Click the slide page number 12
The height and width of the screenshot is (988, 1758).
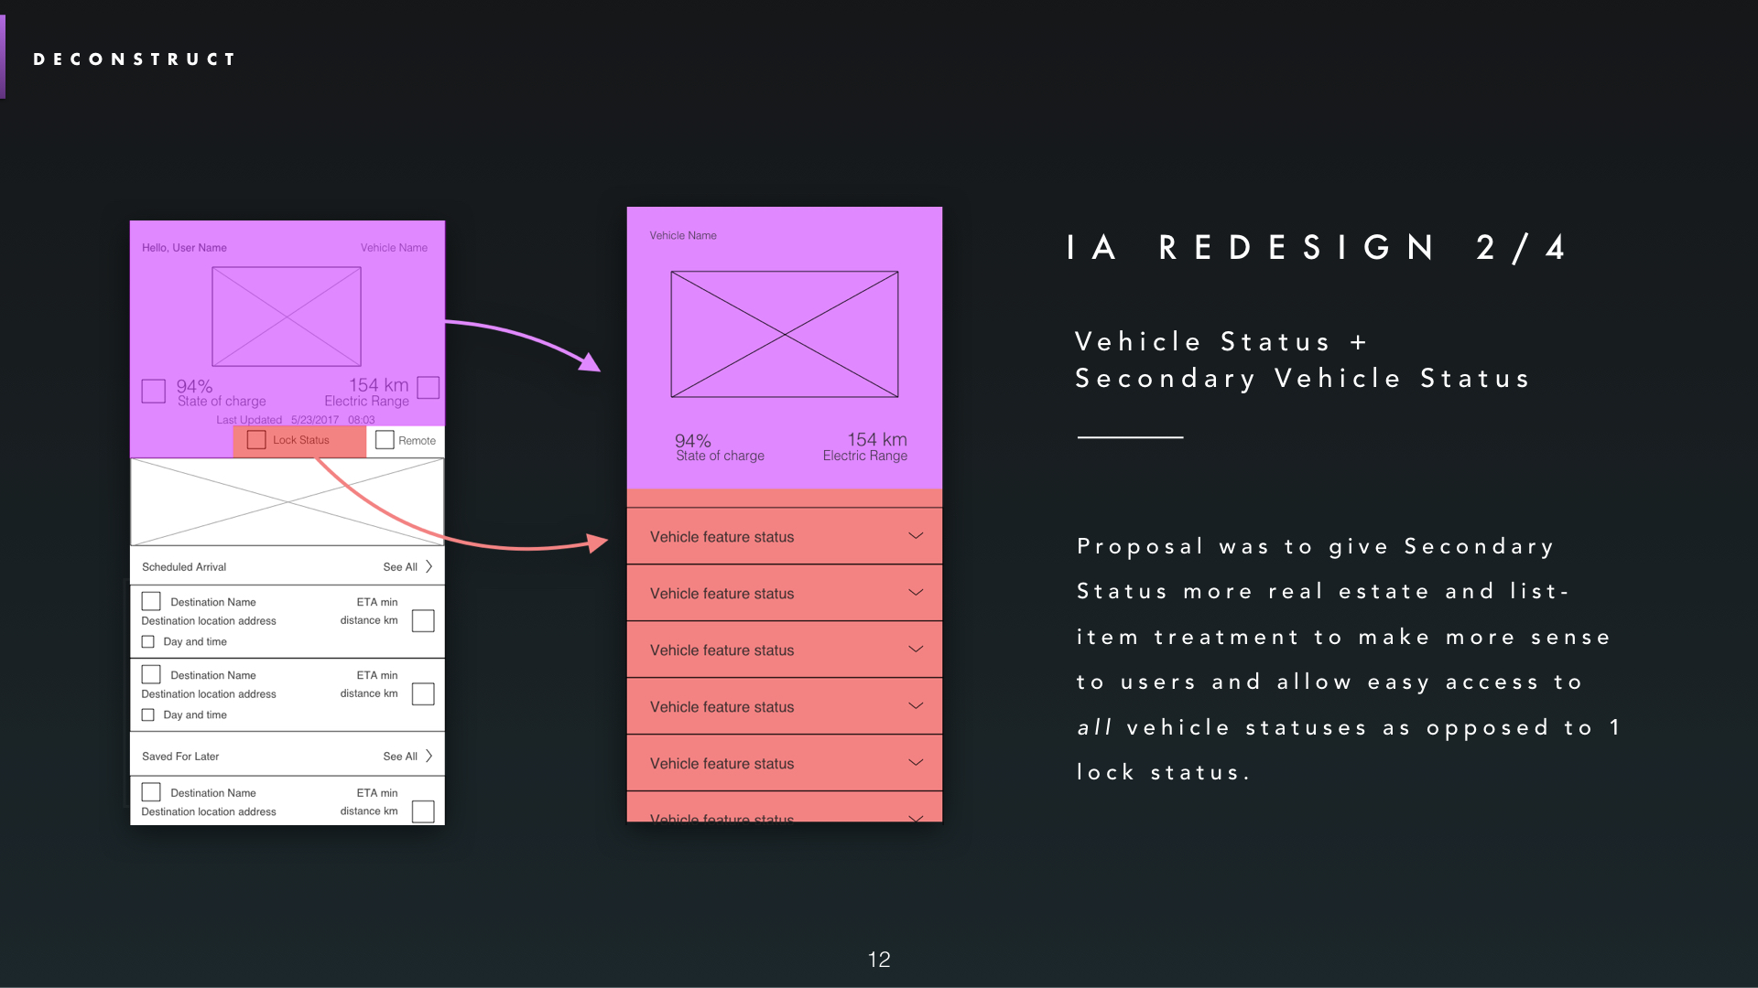pyautogui.click(x=879, y=960)
